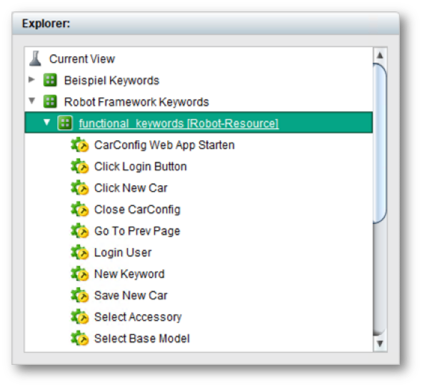
Task: Collapse the Robot Framework Keywords node
Action: point(31,101)
